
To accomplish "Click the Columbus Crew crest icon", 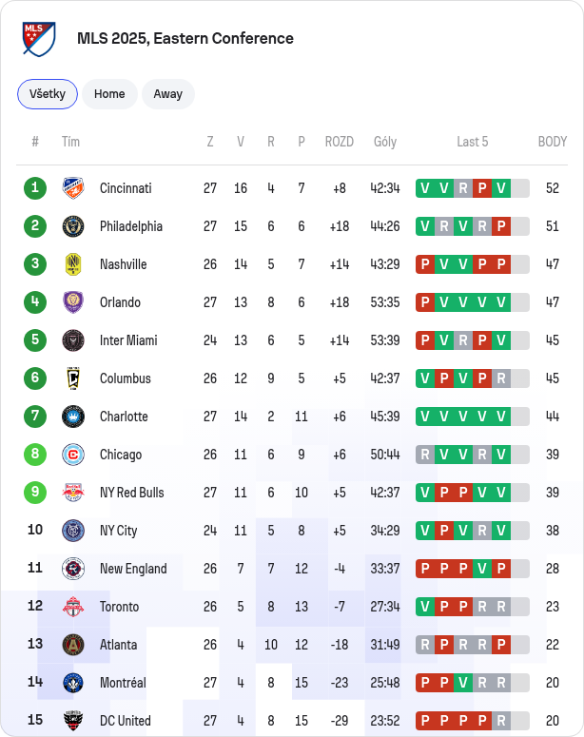I will click(x=73, y=378).
